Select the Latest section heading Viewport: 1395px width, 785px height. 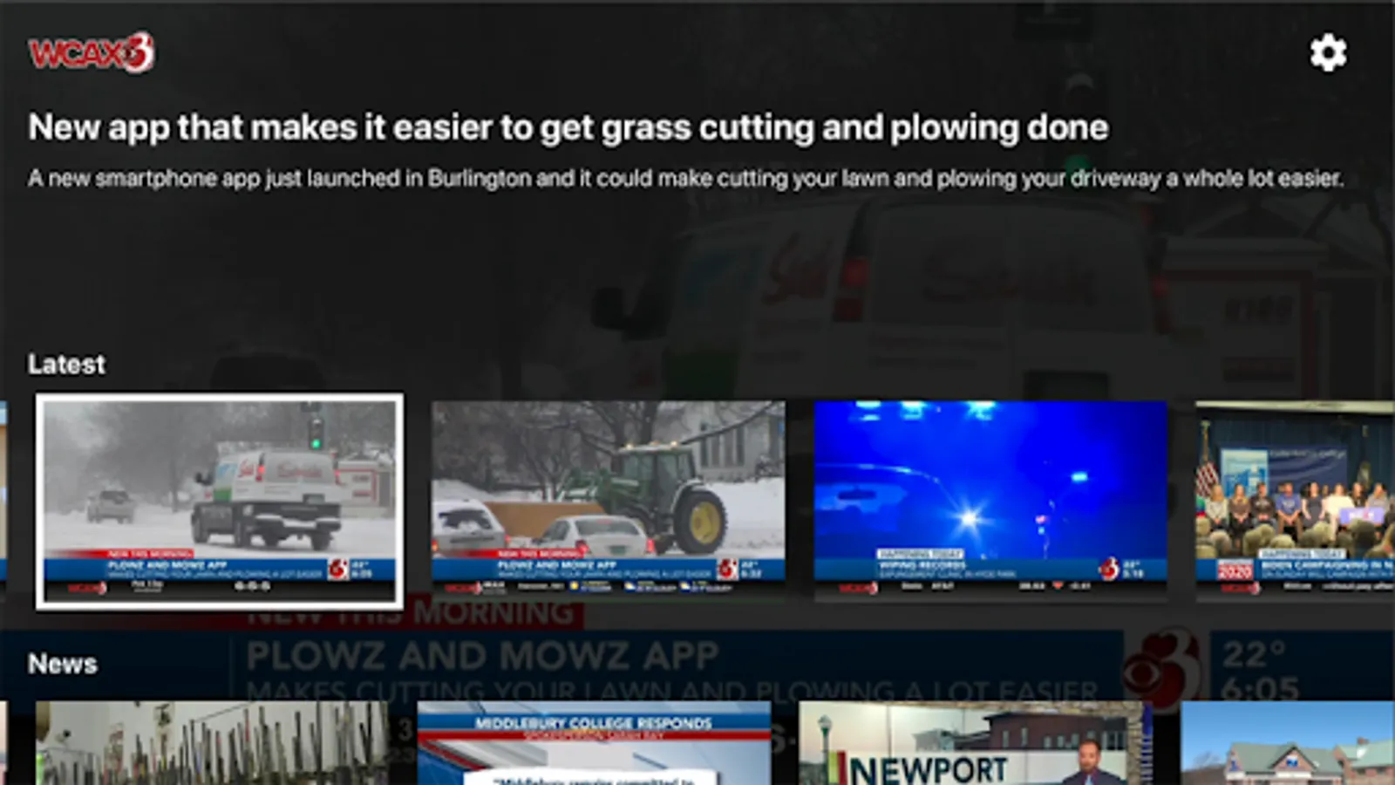66,364
